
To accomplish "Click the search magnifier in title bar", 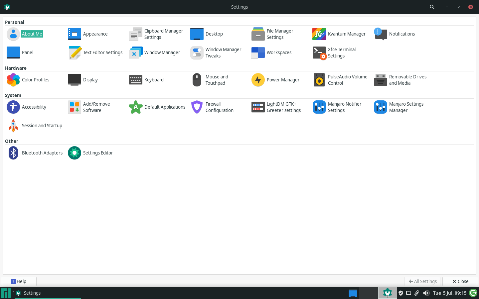I will click(432, 7).
